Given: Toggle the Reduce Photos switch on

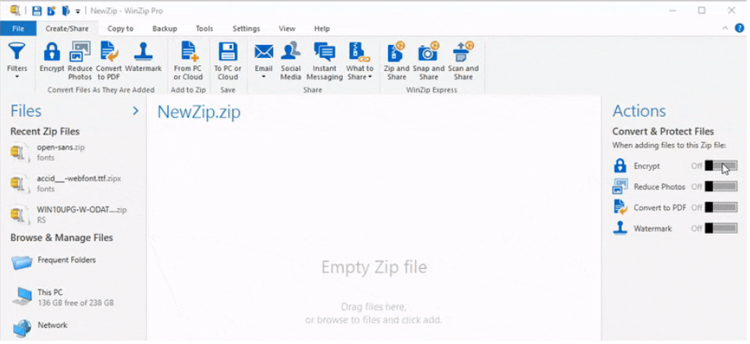Looking at the screenshot, I should coord(721,186).
